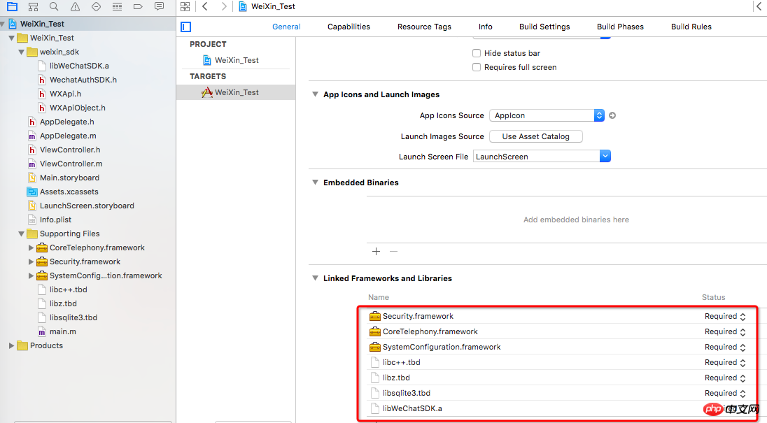Expand SystemConfig...tion.framework in navigator
The height and width of the screenshot is (423, 767).
tap(31, 275)
